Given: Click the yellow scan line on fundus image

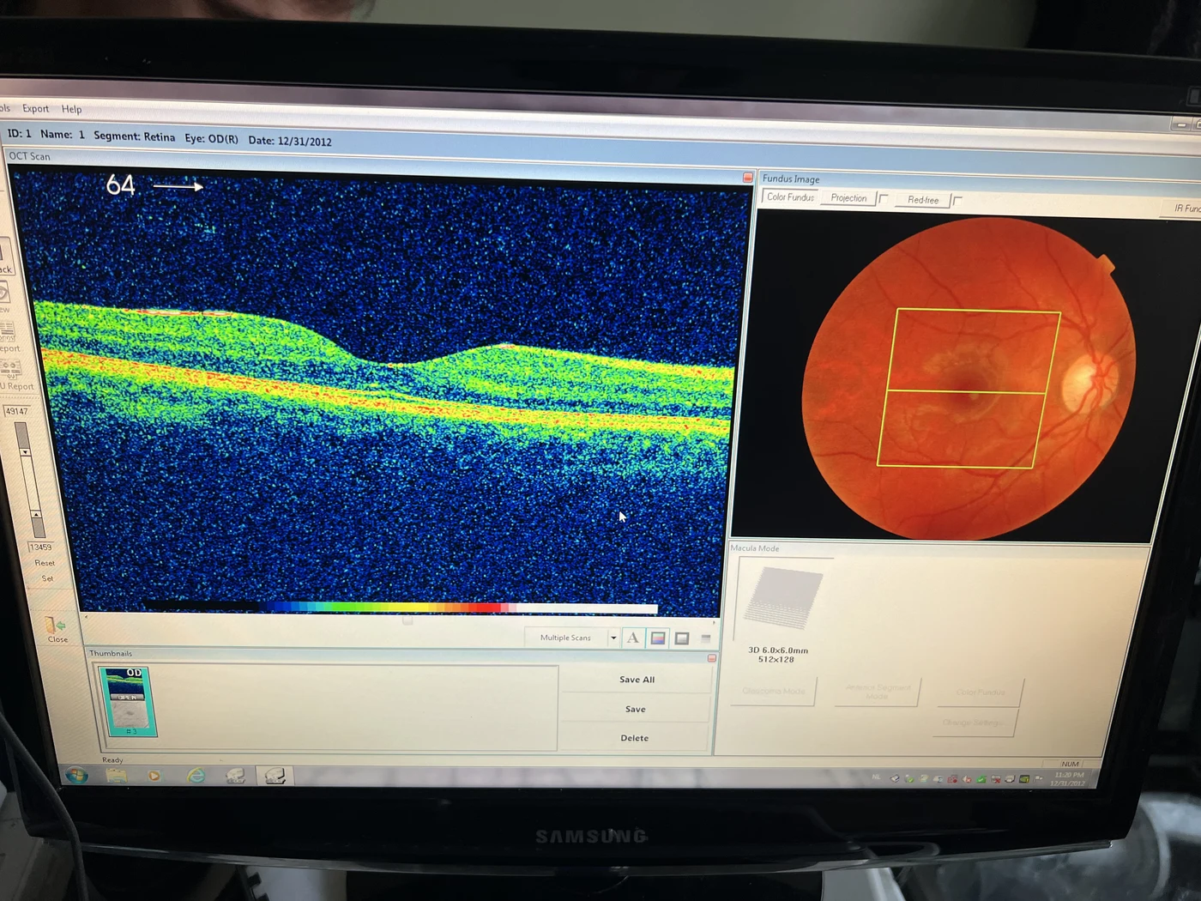Looking at the screenshot, I should pyautogui.click(x=966, y=392).
